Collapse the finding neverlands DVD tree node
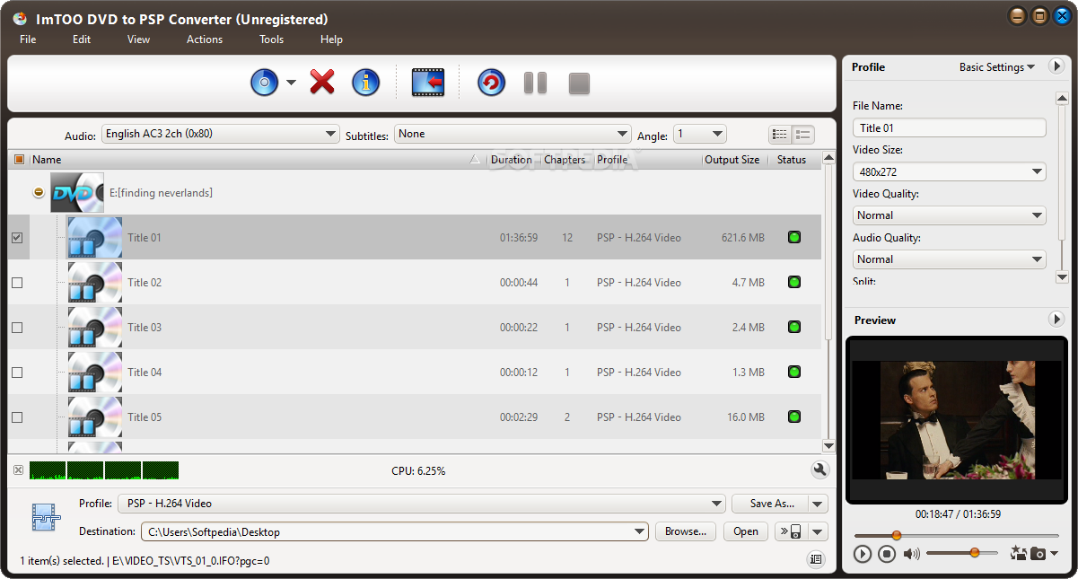 39,193
